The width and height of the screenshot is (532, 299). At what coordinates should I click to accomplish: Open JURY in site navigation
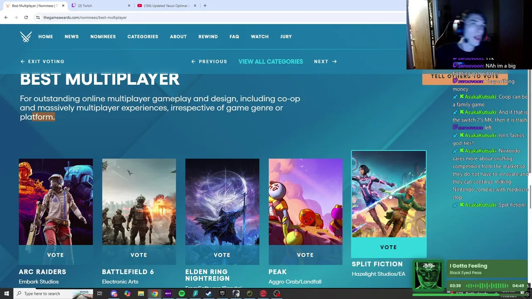[x=286, y=37]
